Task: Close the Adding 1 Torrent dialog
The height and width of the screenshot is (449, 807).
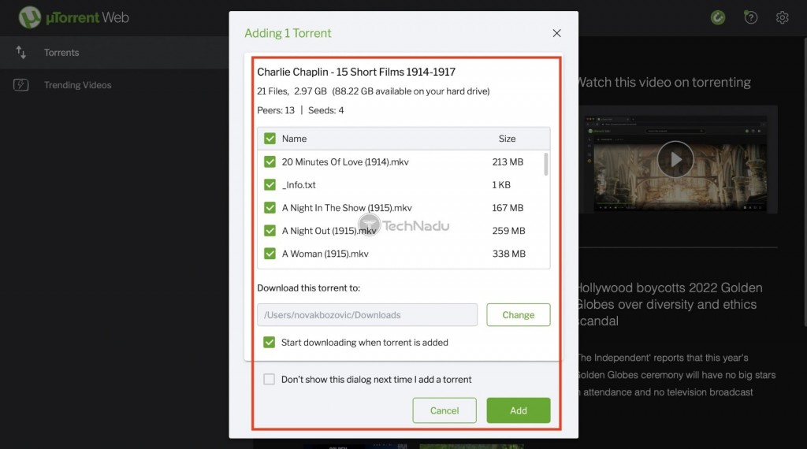Action: (556, 33)
